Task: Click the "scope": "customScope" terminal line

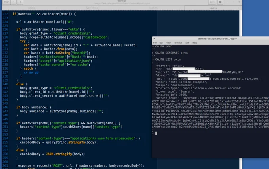Action: coord(174,85)
